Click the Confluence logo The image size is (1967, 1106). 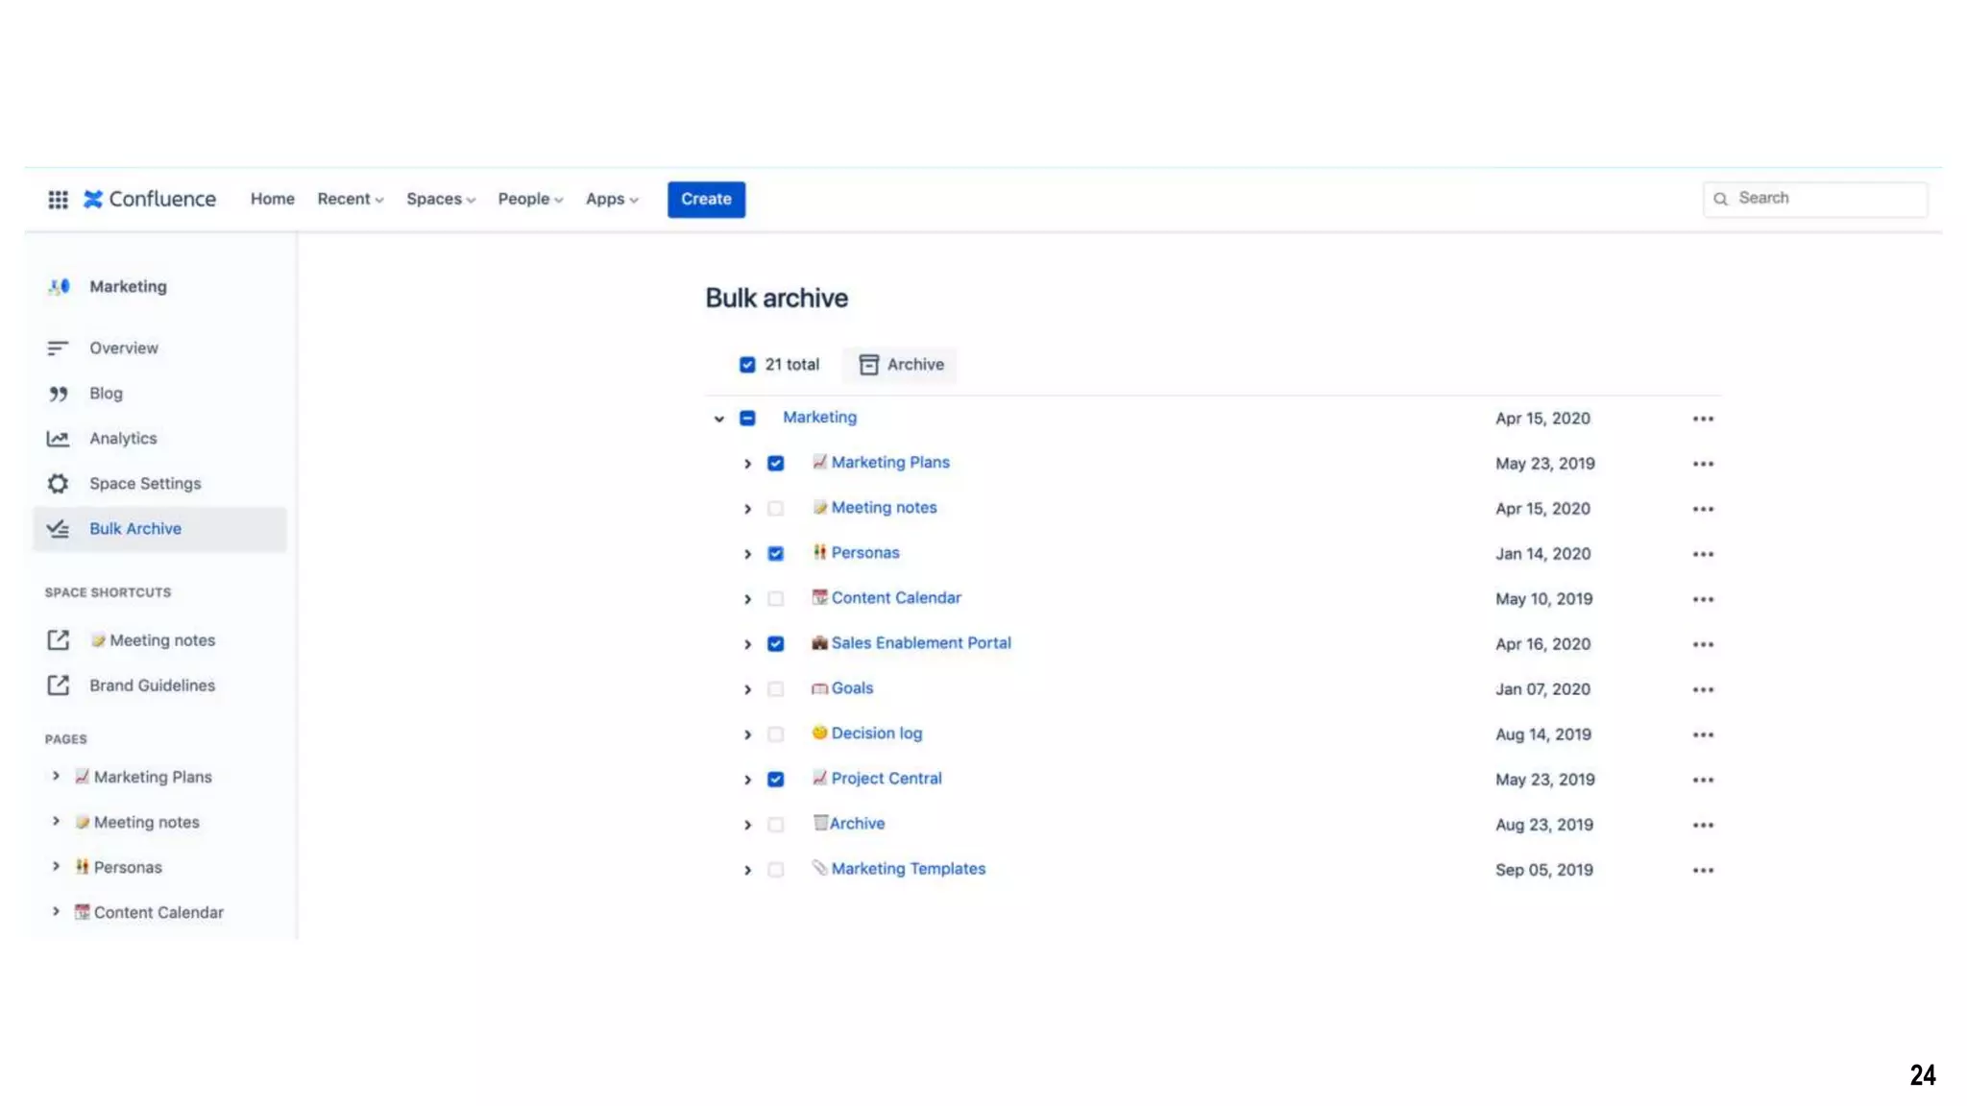(150, 199)
